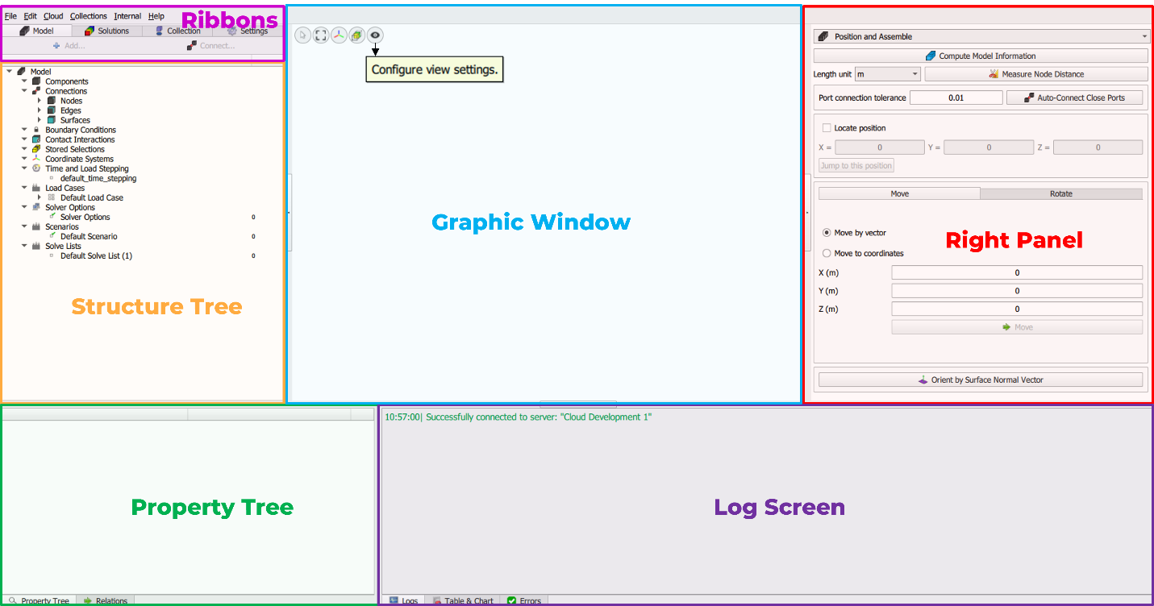Click the Coordinate Systems axes icon
The height and width of the screenshot is (606, 1154).
pos(36,159)
